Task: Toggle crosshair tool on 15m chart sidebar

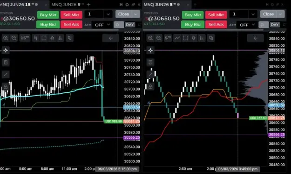Action: [6, 50]
